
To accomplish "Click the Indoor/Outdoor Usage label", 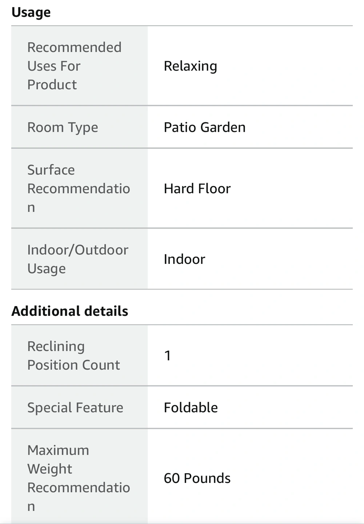I will [78, 259].
